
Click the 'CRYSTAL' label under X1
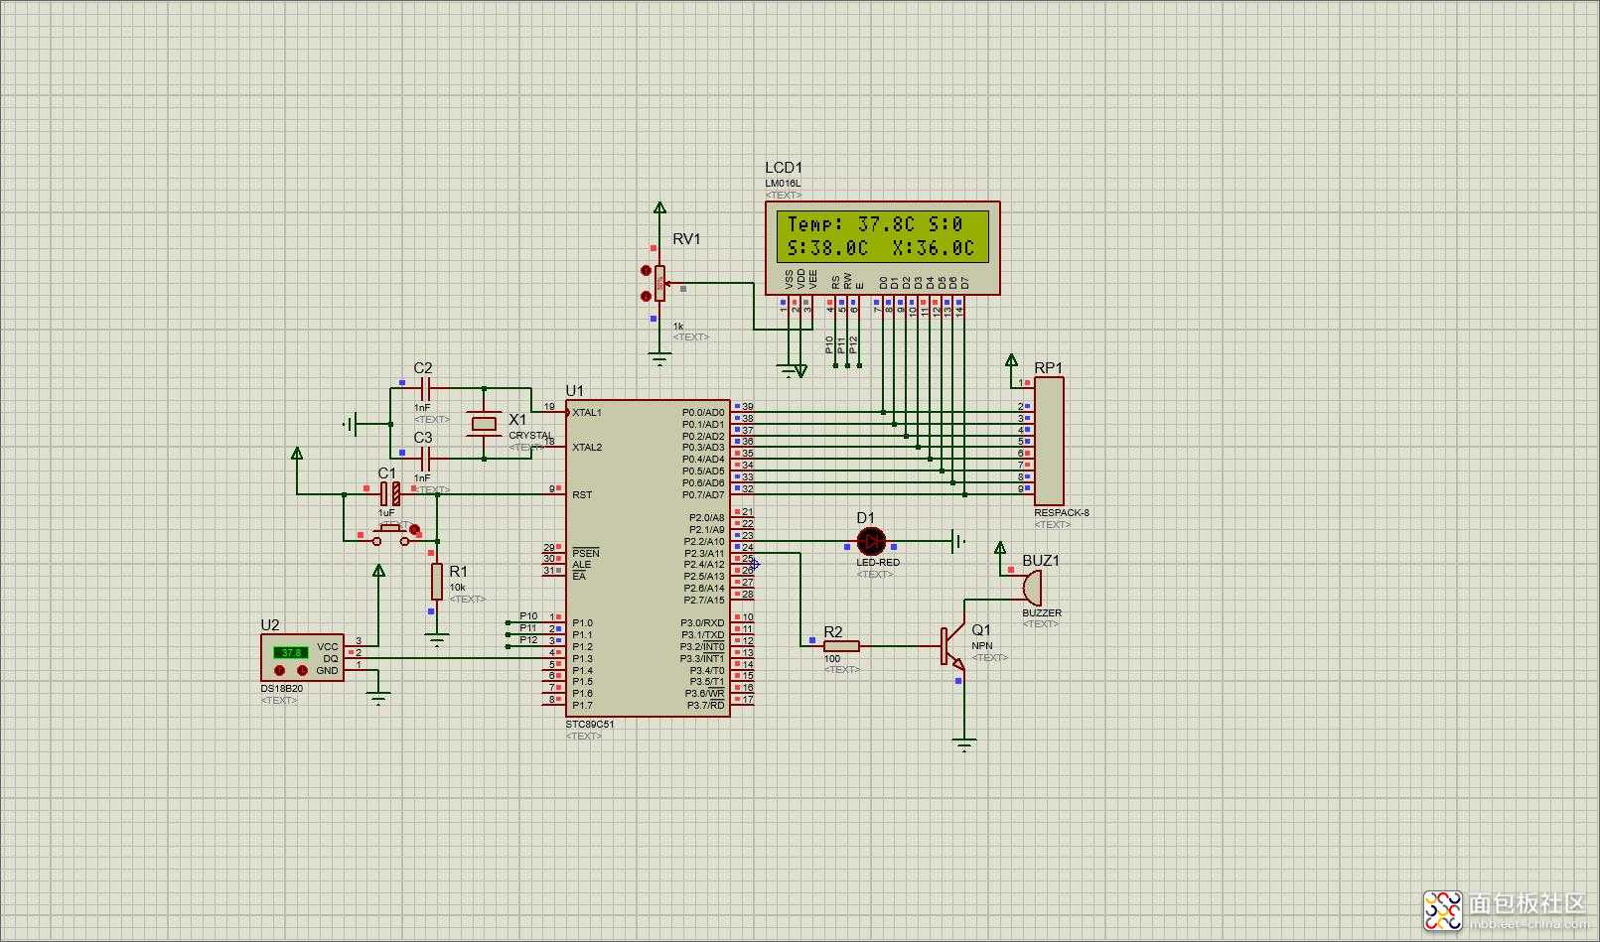click(x=531, y=436)
